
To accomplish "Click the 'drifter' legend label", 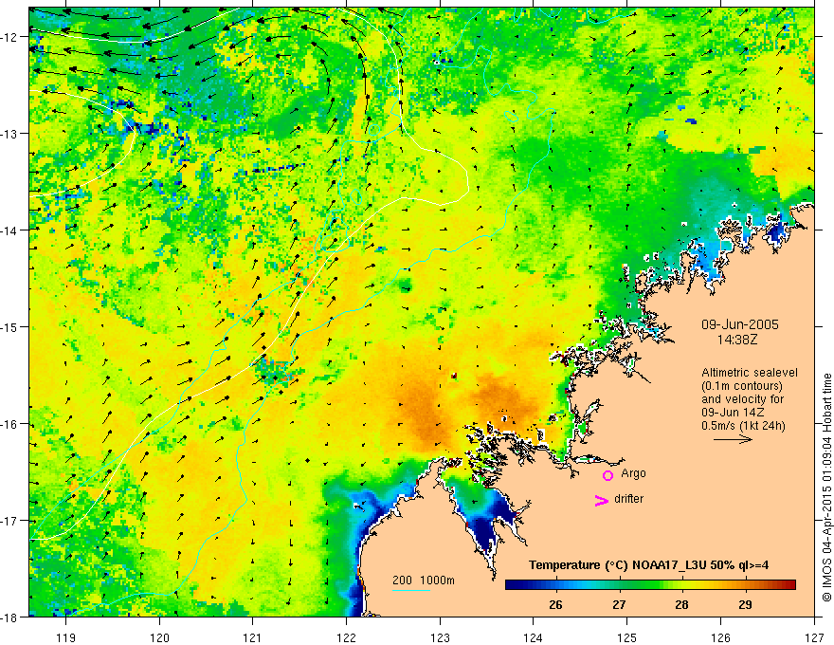I will (628, 499).
